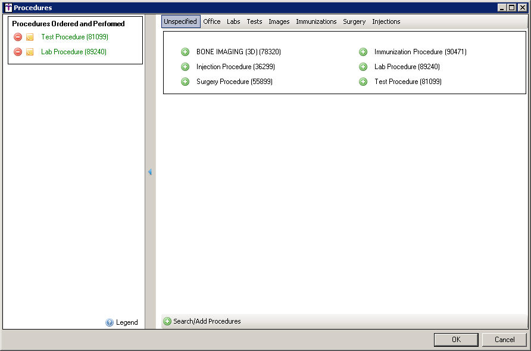
Task: Collapse left panel using splitter arrow
Action: [150, 172]
